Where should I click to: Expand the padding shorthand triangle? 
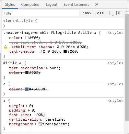coord(29,110)
